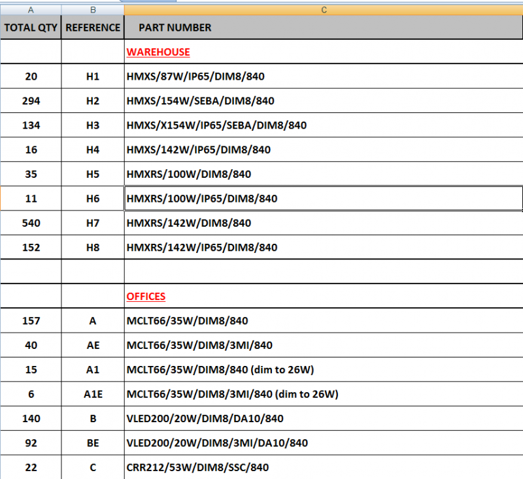Viewport: 523px width, 479px height.
Task: Select quantity cell showing 15
Action: coord(31,369)
